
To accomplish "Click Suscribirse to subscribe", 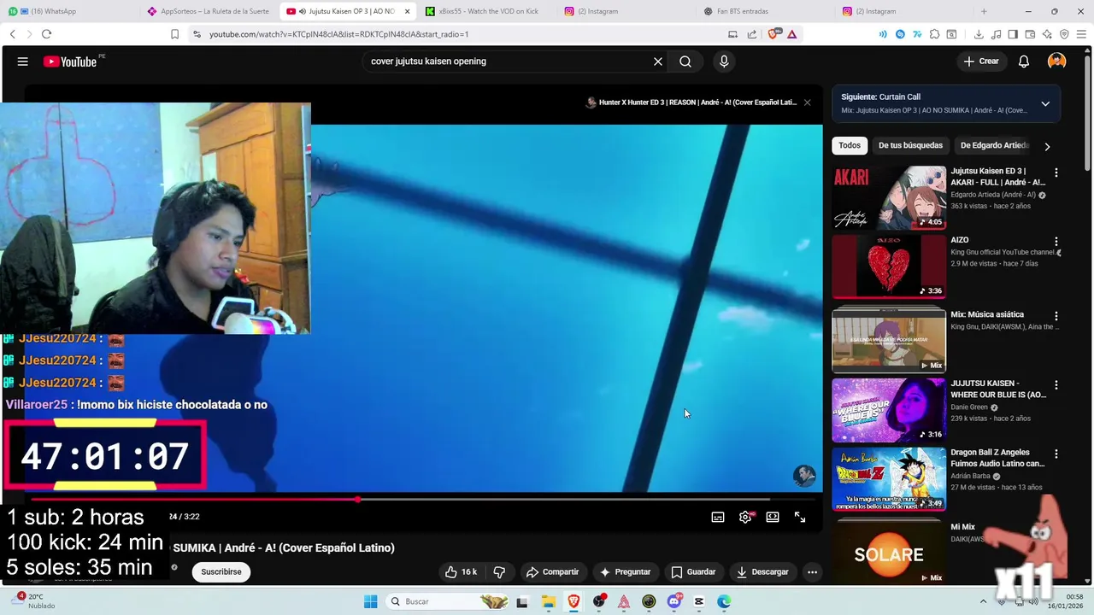I will tap(221, 572).
